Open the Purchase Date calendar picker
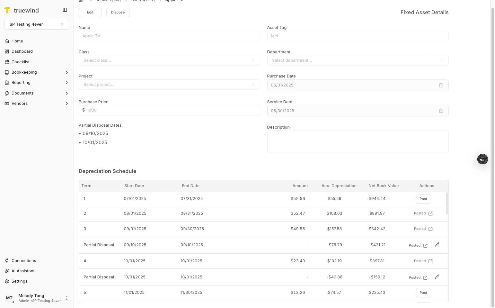495x308 pixels. 441,85
